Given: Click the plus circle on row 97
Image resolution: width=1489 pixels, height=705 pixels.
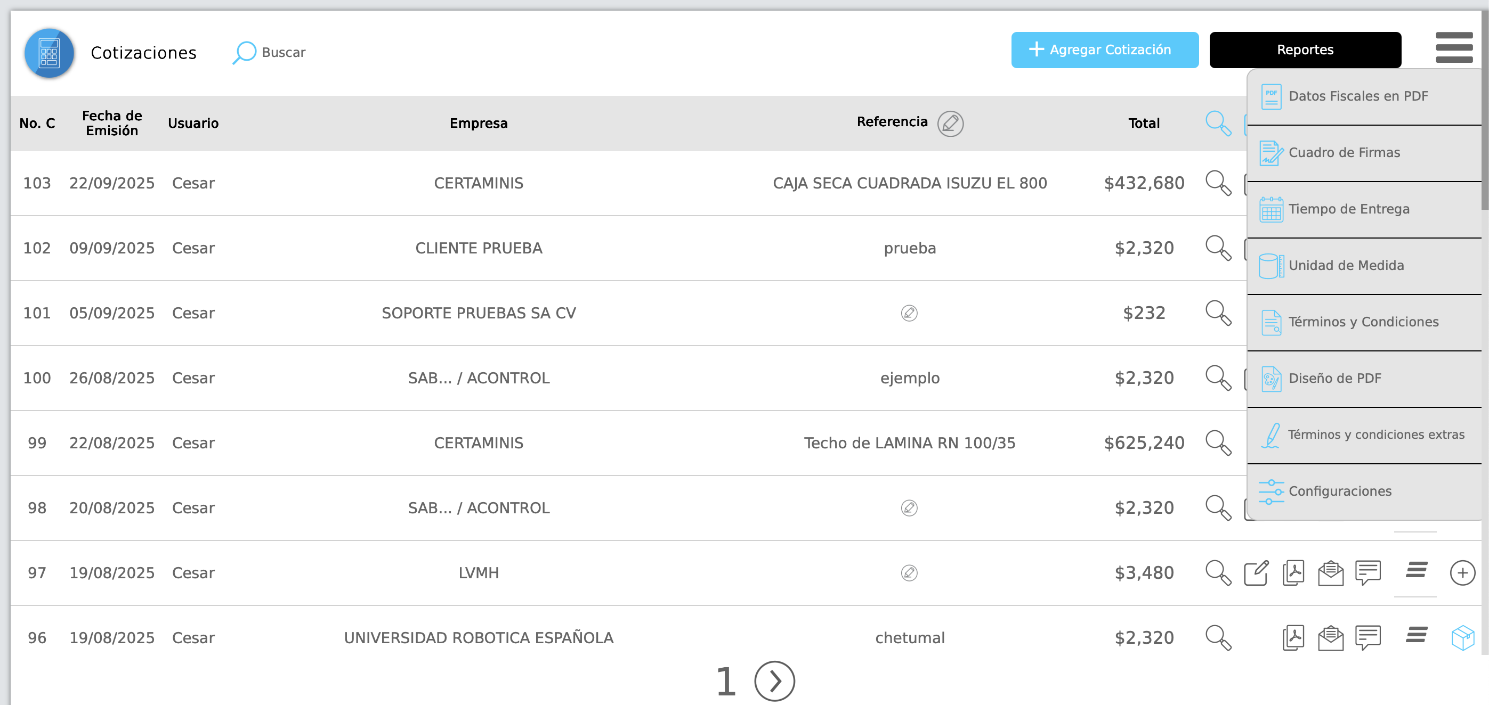Looking at the screenshot, I should pos(1462,573).
